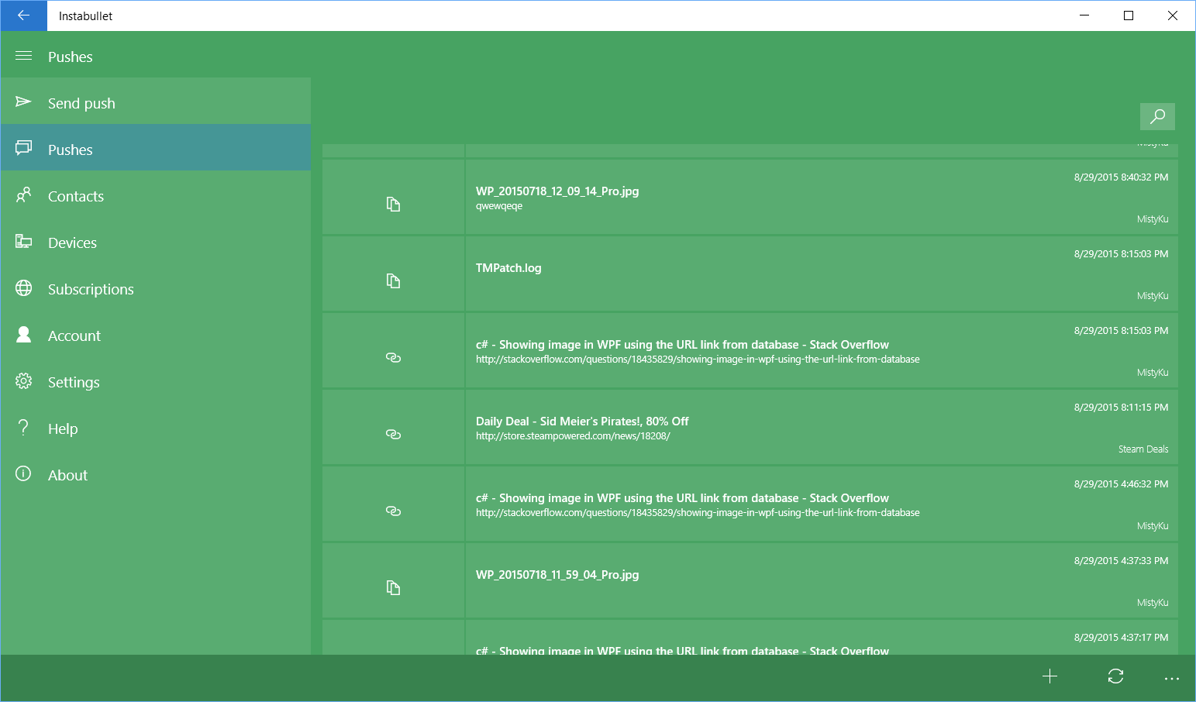Select the Pushes item in the sidebar

71,149
